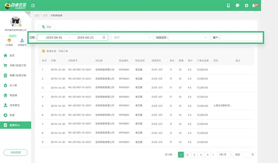
Task: Click next page arrow in pagination
Action: pyautogui.click(x=213, y=155)
